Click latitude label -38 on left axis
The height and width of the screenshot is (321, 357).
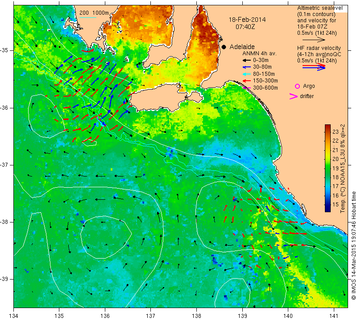pos(4,222)
